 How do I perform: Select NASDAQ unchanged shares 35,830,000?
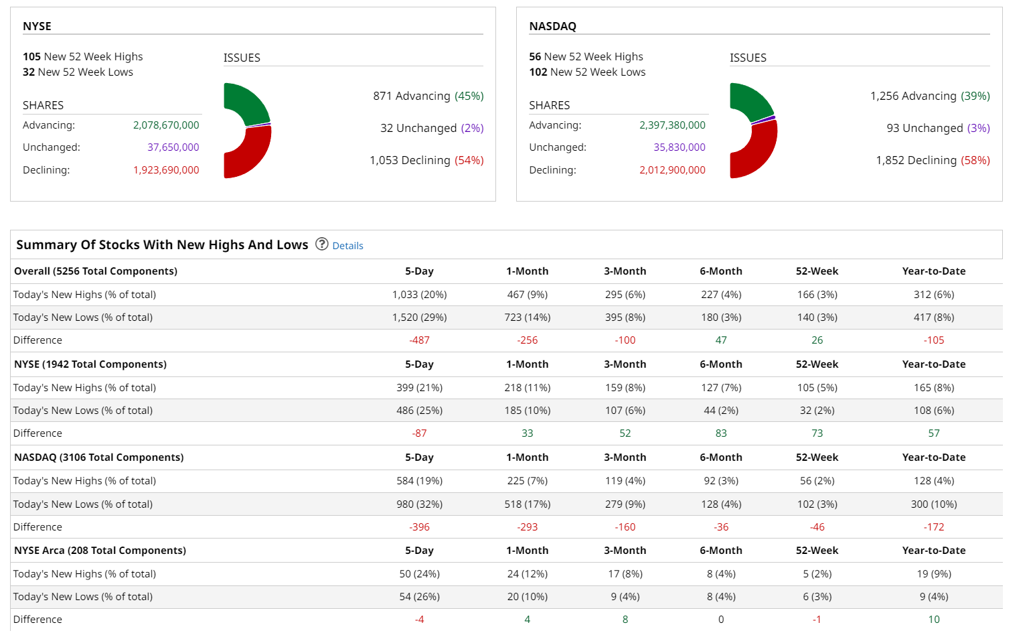coord(680,147)
